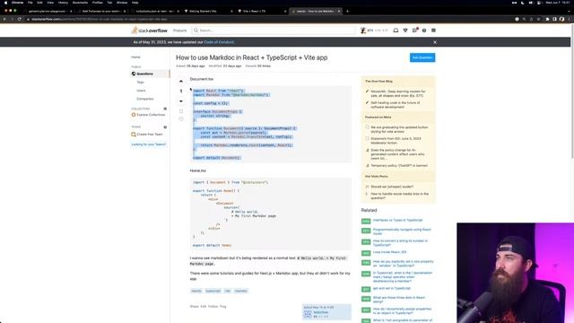574x323 pixels.
Task: Open the Bookmarks menu
Action: (x=80, y=3)
